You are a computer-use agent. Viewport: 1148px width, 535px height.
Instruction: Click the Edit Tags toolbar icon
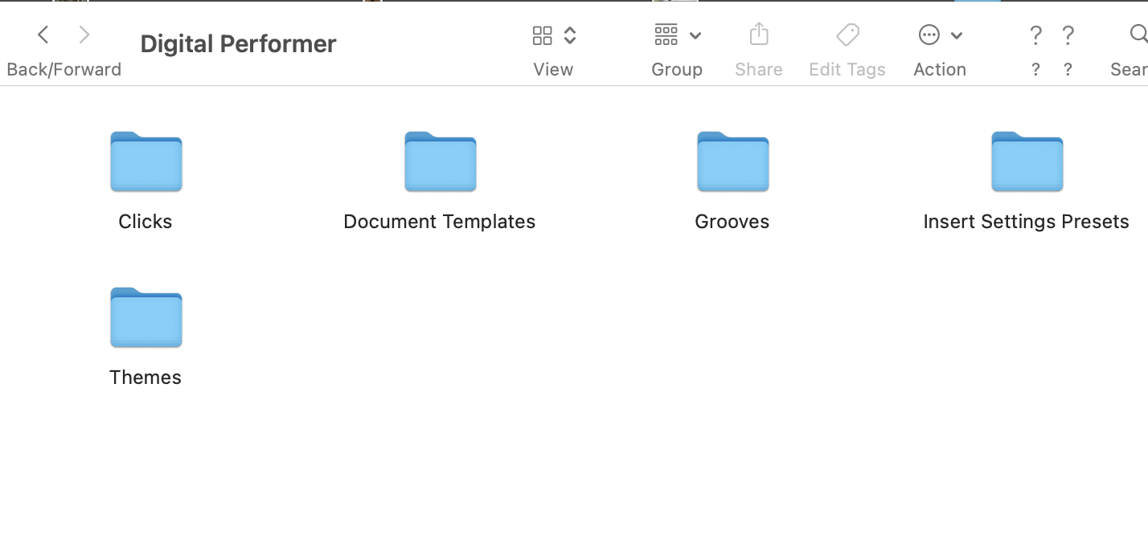(847, 35)
